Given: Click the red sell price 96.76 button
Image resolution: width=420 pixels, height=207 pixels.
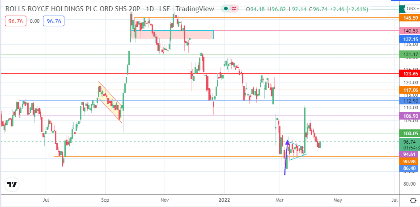Looking at the screenshot, I should (x=16, y=21).
